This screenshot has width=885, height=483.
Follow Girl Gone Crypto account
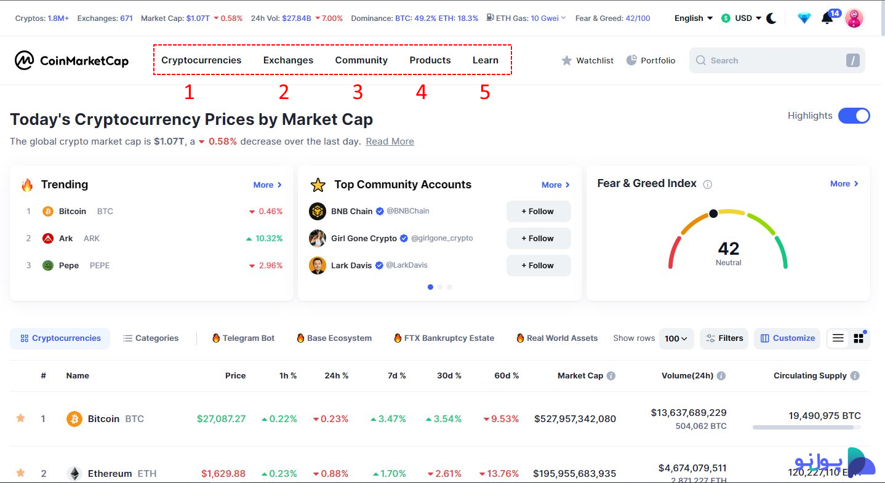[x=539, y=238]
